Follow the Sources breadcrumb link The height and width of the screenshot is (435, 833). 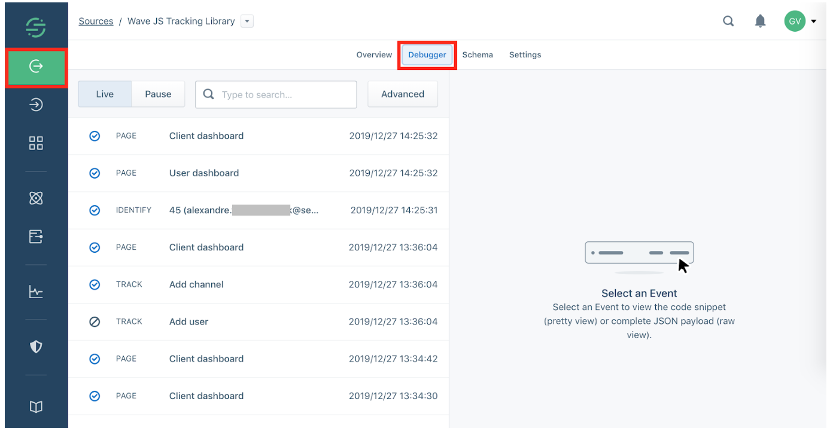96,22
